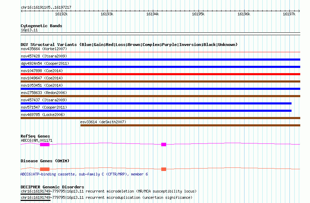This screenshot has width=310, height=203.
Task: Select the esv2758633 brown complex bar
Action: pos(160,96)
